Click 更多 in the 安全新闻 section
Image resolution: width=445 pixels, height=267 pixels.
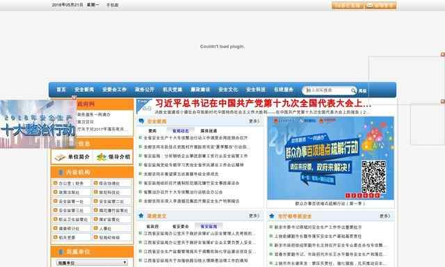pos(253,121)
